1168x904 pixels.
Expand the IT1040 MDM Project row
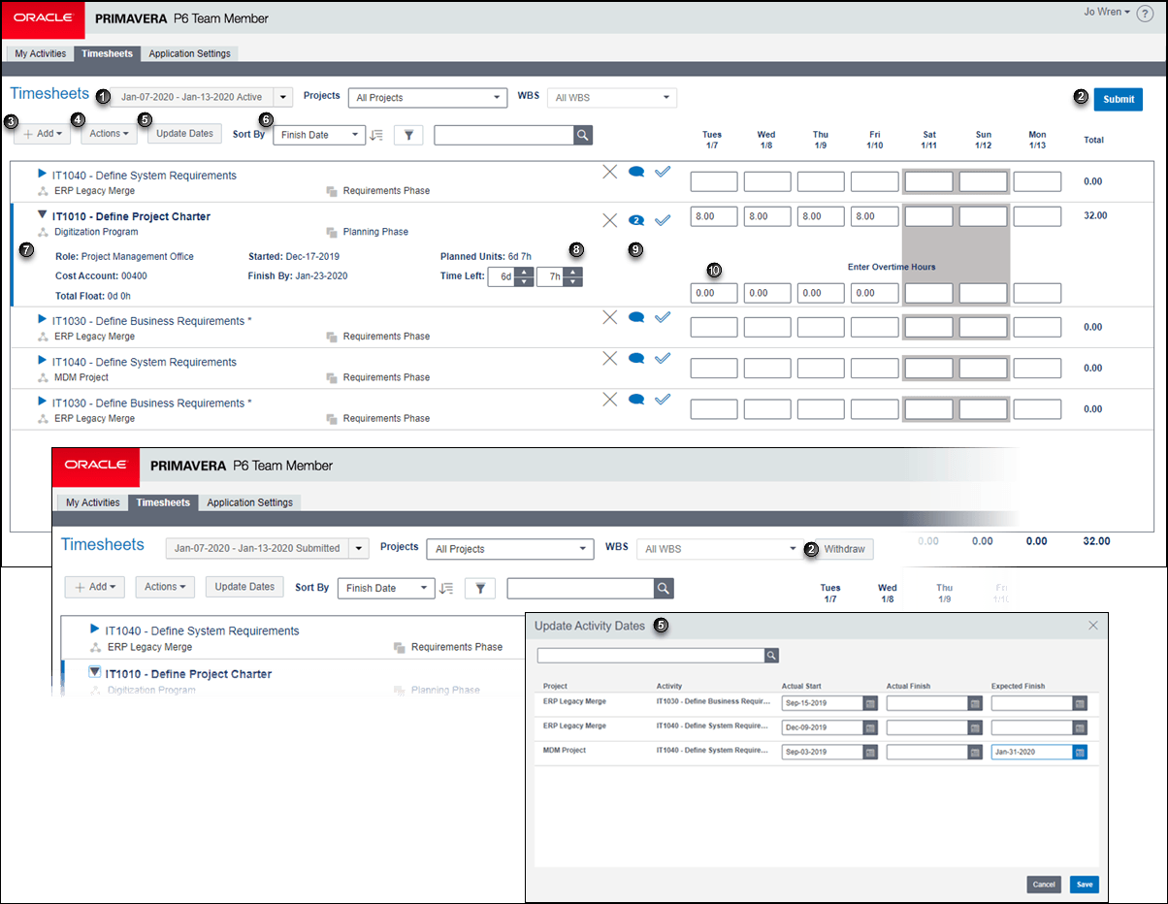42,360
